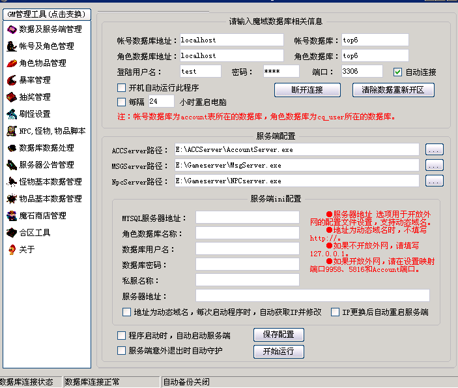Viewport: 458px width, 388px height.
Task: Click the NPC,怪物,物品脚本 icon
Action: pyautogui.click(x=12, y=131)
